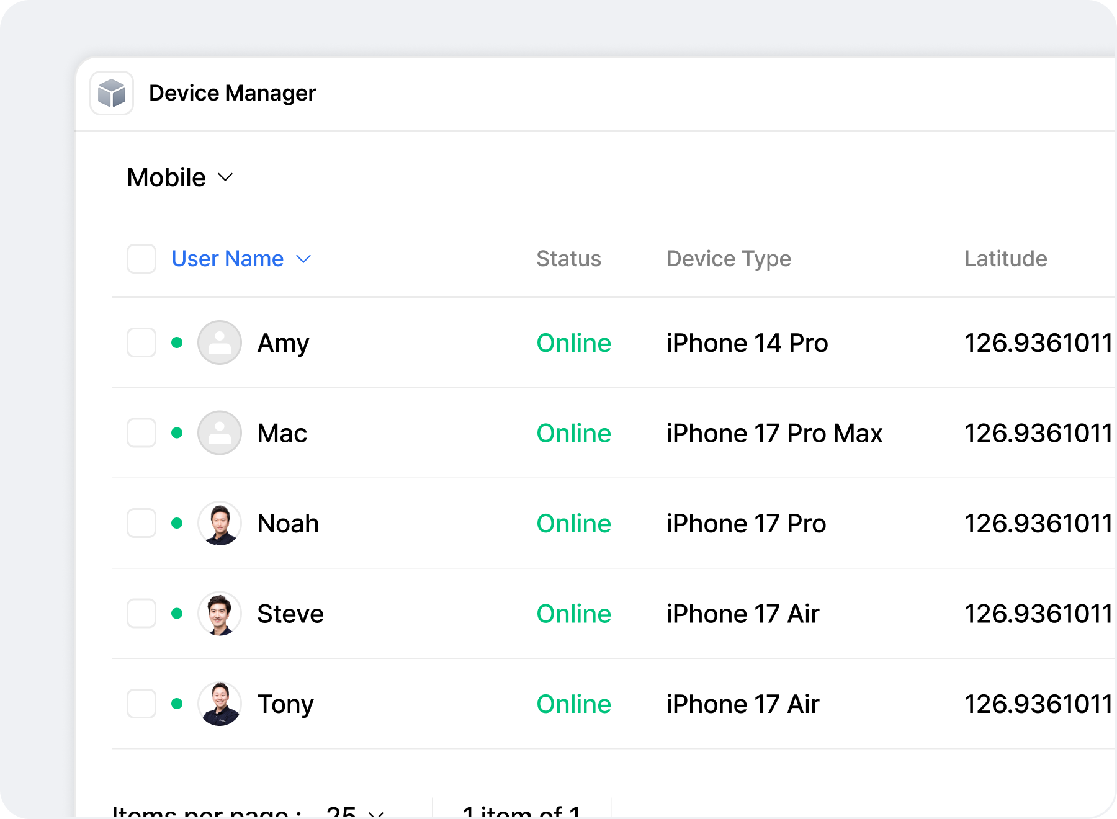The image size is (1117, 819).
Task: Click Mac's Online status label
Action: [x=573, y=432]
